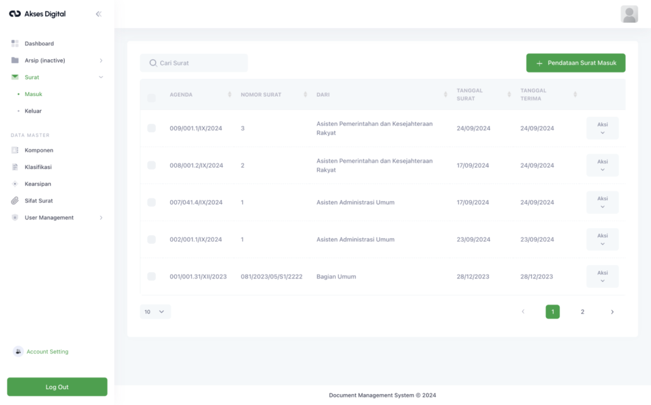Go to page 2 of the table

[582, 312]
